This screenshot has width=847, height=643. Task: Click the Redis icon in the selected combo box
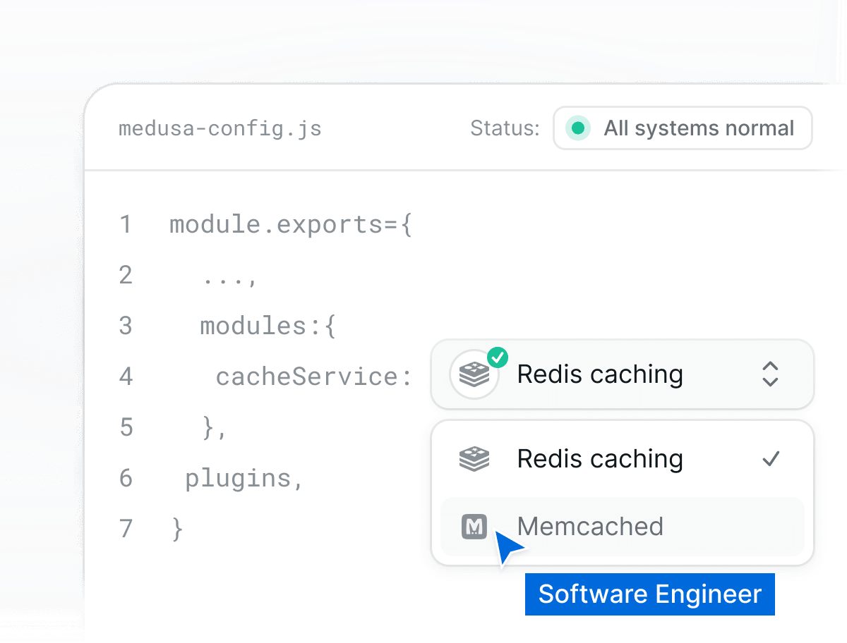(x=474, y=374)
